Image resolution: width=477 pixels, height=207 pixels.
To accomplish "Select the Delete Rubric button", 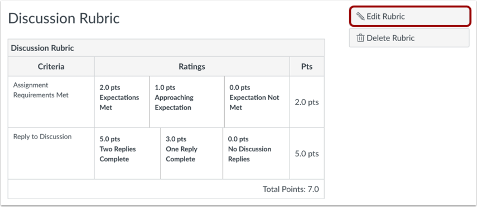I will coord(409,38).
